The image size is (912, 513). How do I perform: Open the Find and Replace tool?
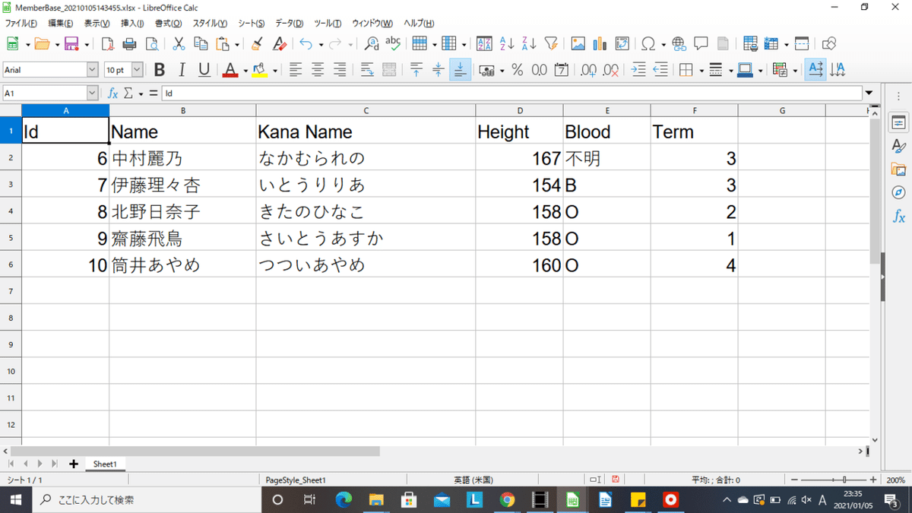[x=371, y=43]
